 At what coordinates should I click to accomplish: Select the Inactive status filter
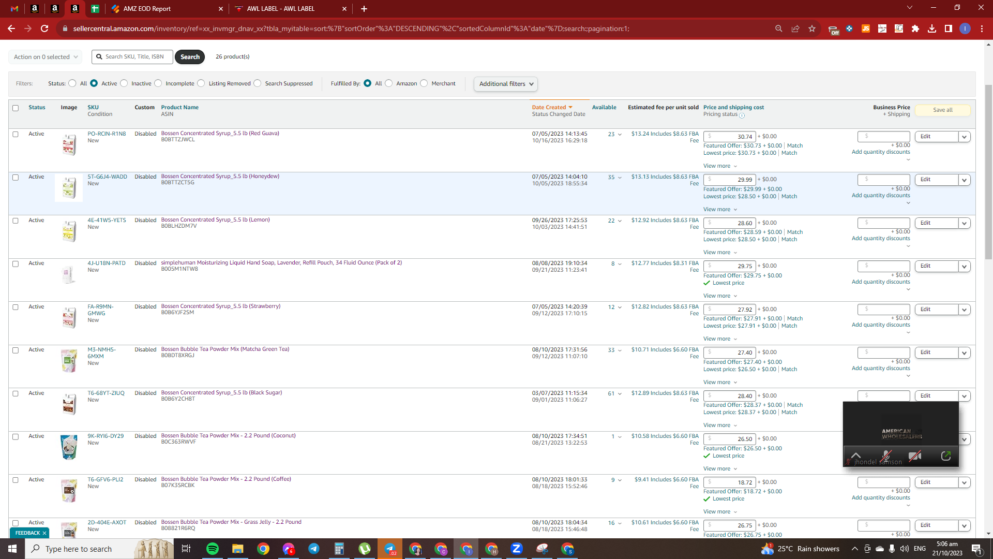(x=124, y=83)
